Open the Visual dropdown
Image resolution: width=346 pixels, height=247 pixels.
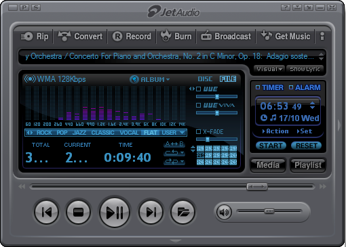269,69
